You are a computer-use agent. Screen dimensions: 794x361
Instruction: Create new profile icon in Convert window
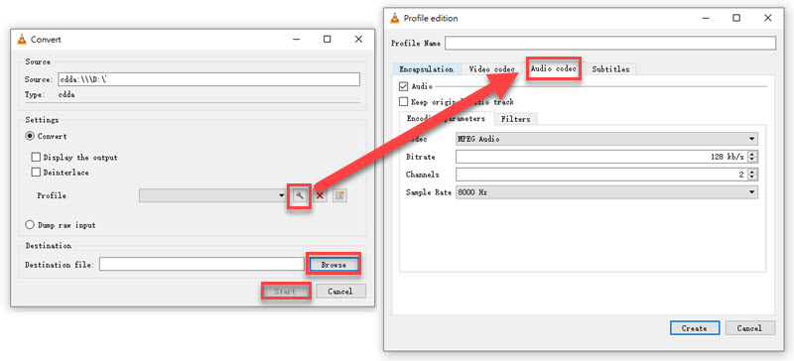339,195
